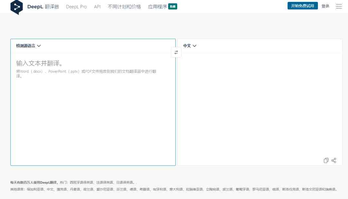Screen dimensions: 348x199
Task: Click the 开始免费试用 button
Action: tap(303, 6)
